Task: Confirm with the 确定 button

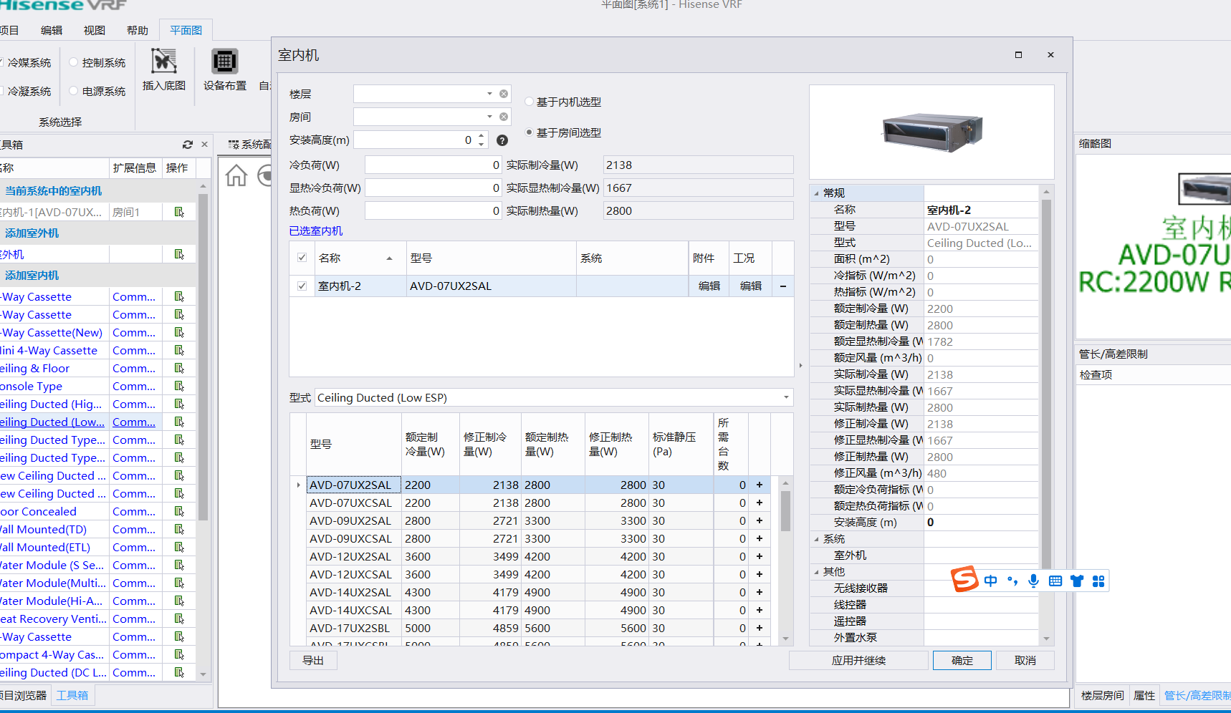Action: pos(962,660)
